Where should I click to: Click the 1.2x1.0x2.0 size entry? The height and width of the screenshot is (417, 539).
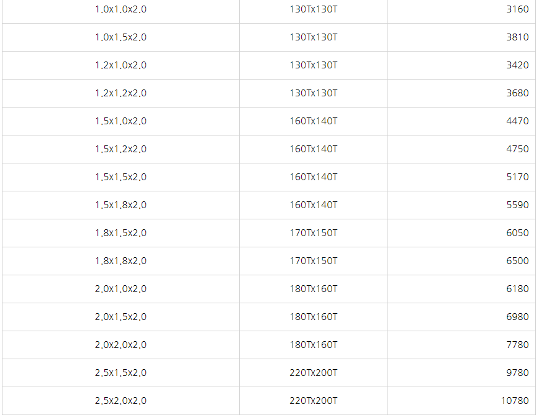pos(120,65)
